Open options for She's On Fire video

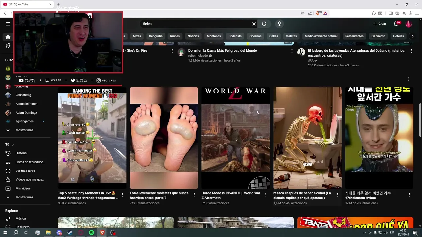point(172,51)
